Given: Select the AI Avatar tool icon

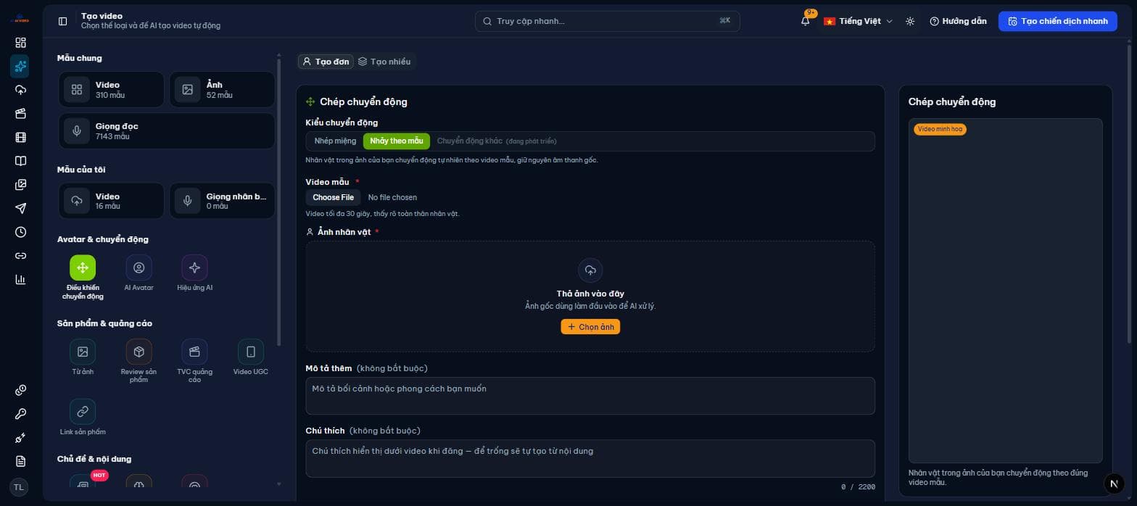Looking at the screenshot, I should pyautogui.click(x=138, y=267).
